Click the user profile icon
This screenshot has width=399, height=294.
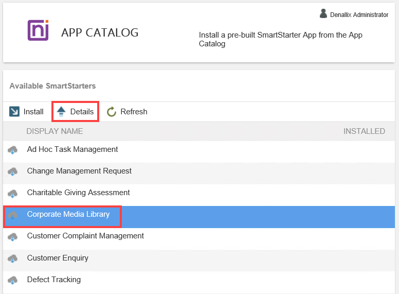(323, 14)
